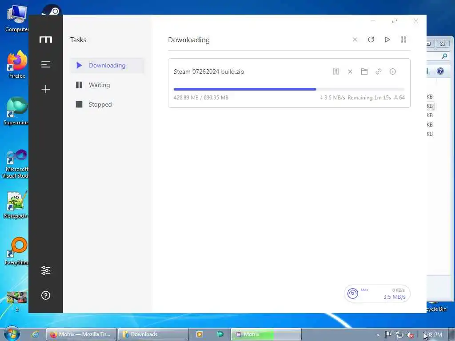
Task: Open Supermium taskbar icon
Action: coord(220,334)
